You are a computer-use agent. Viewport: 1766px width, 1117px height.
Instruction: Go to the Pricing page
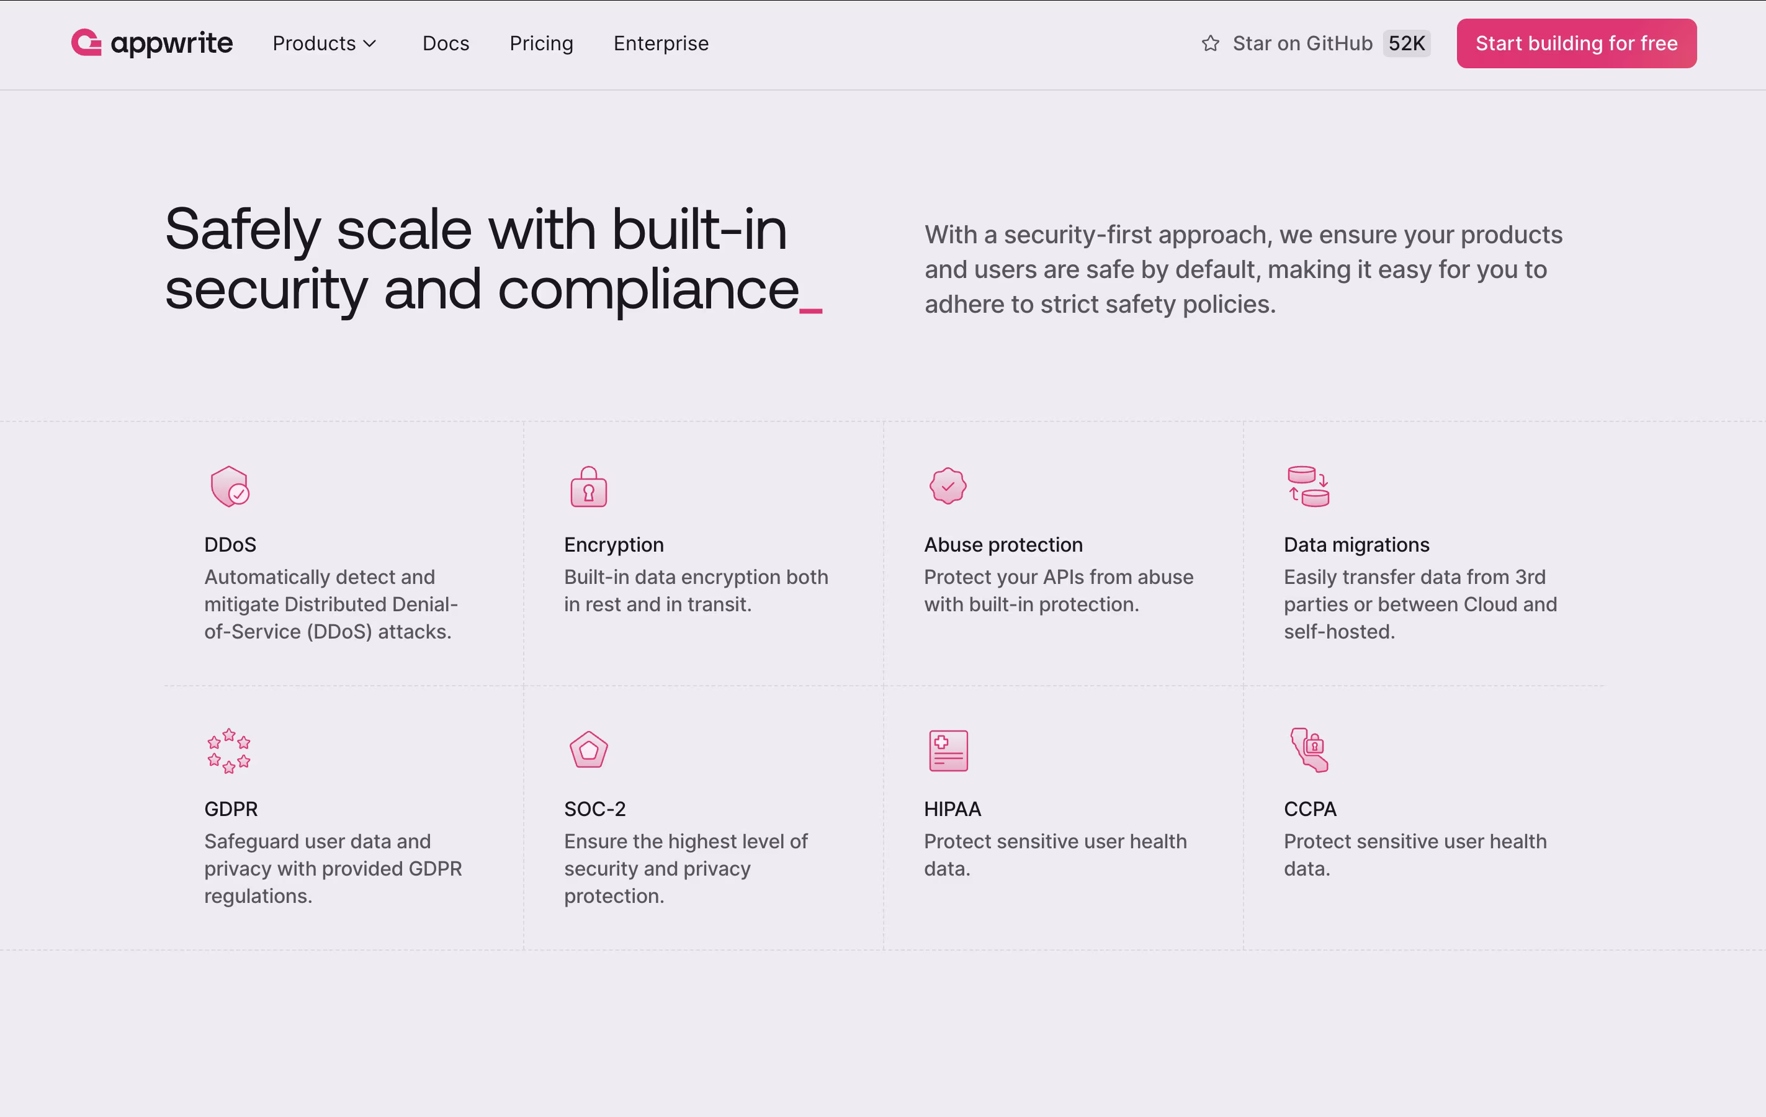541,43
